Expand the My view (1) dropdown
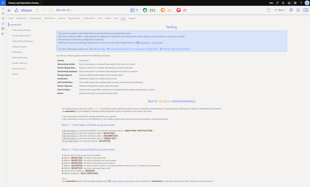The height and width of the screenshot is (187, 310). (65, 10)
